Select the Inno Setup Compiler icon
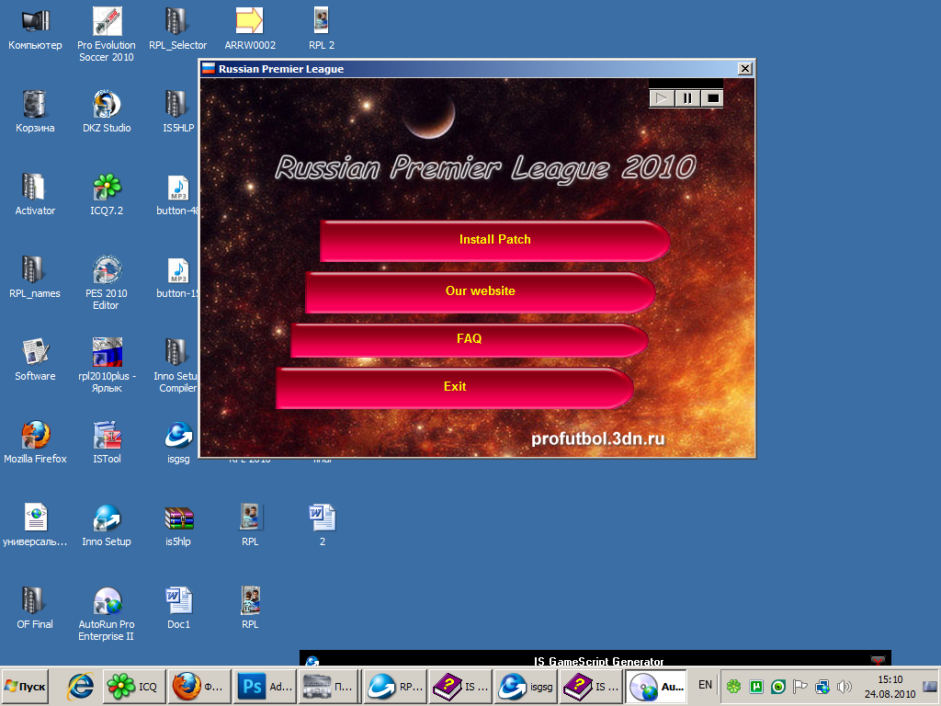941x706 pixels. pos(176,366)
